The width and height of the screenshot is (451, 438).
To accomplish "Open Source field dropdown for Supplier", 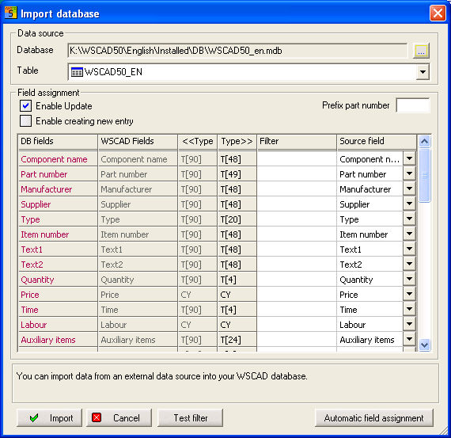I will 409,204.
